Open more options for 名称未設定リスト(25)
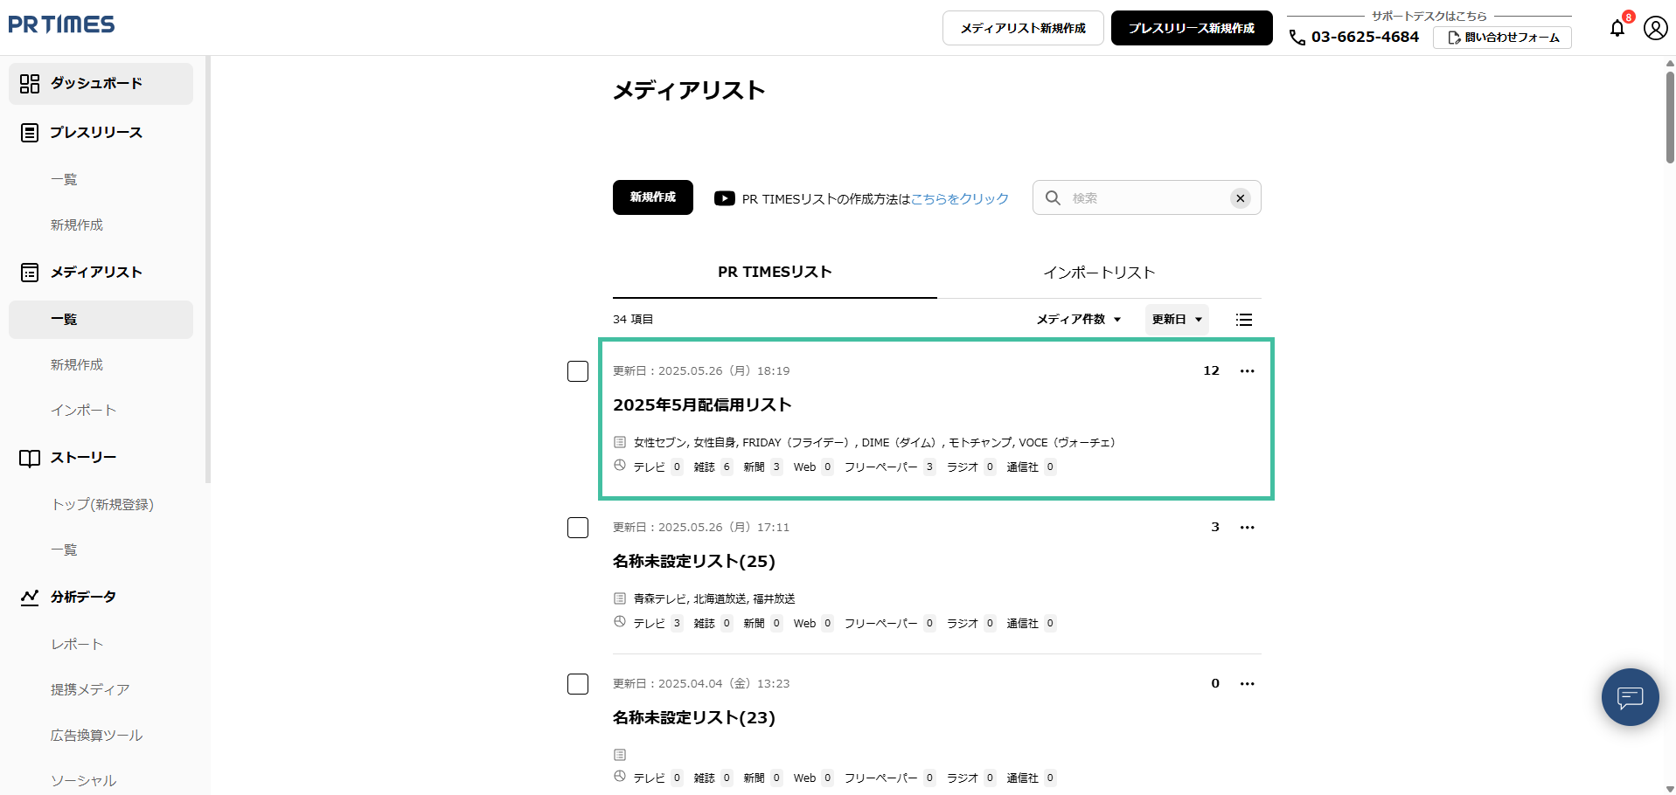This screenshot has width=1676, height=795. 1247,528
